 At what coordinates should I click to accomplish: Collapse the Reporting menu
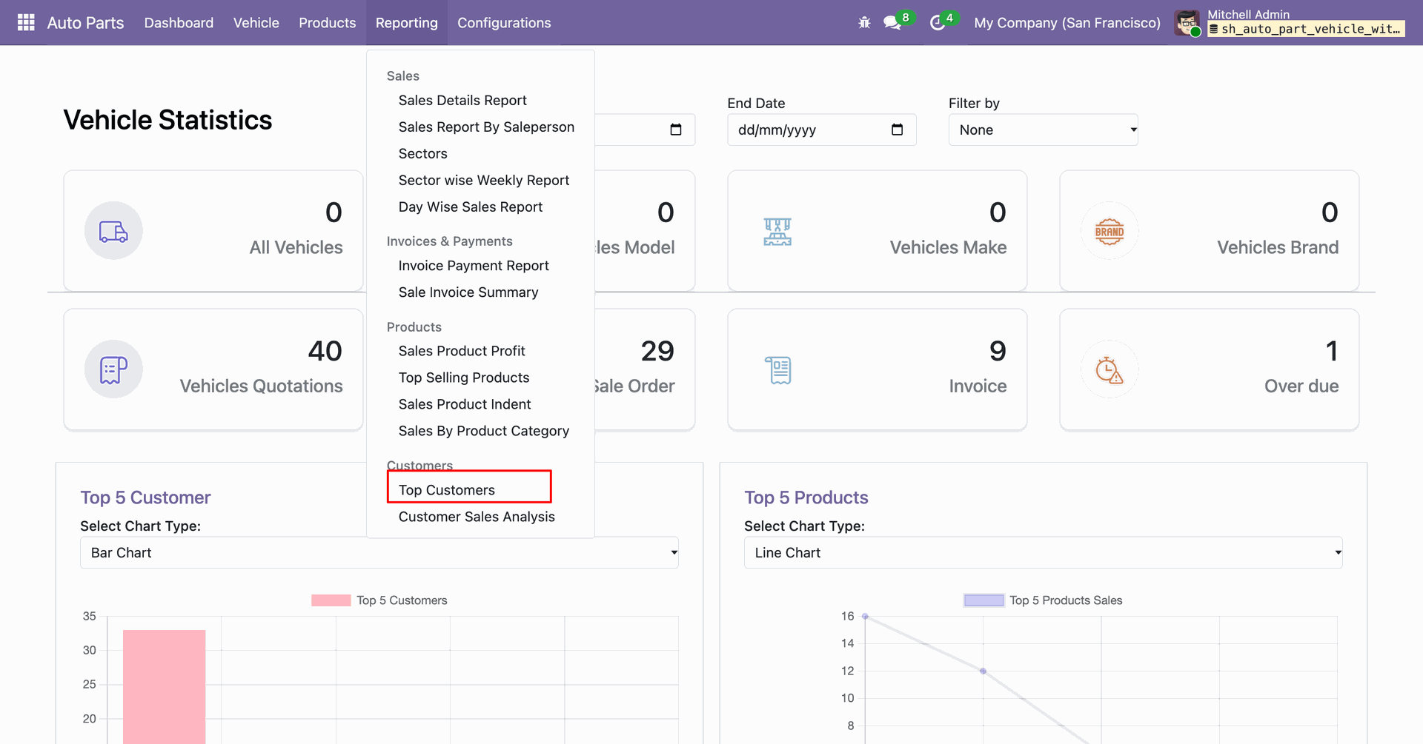(x=407, y=23)
